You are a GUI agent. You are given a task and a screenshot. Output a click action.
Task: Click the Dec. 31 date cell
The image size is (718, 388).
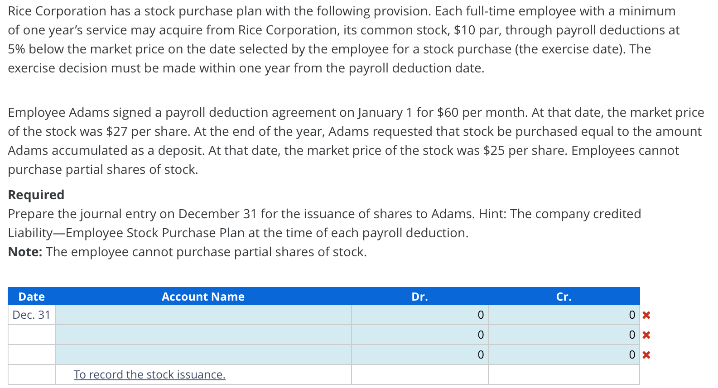[x=31, y=315]
